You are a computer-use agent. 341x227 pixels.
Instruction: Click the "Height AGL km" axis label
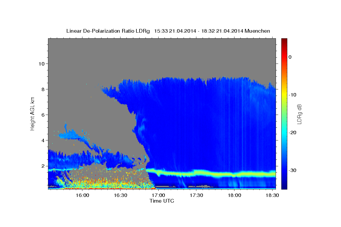pyautogui.click(x=32, y=113)
